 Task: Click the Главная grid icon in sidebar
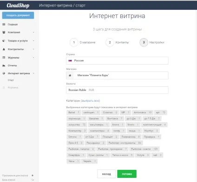pyautogui.click(x=4, y=25)
